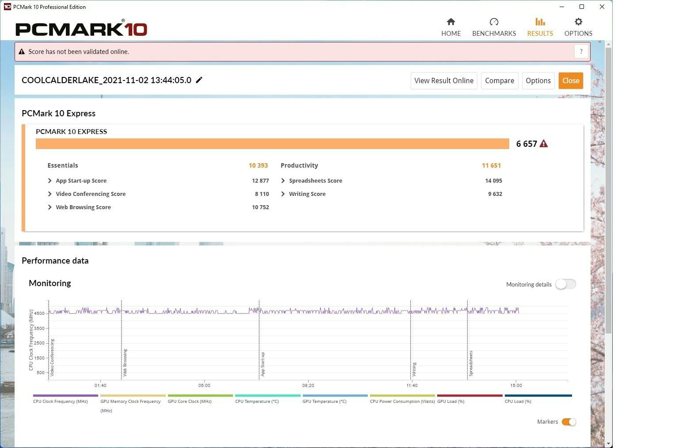Click the Home house icon

coord(450,22)
